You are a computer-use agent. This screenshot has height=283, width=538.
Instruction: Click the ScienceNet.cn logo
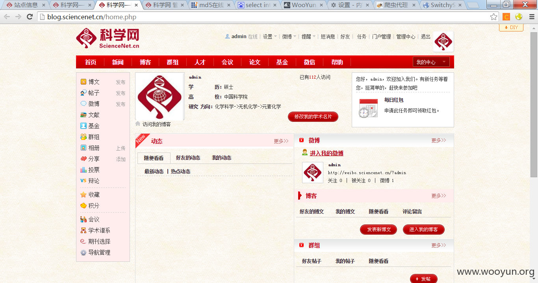point(108,38)
